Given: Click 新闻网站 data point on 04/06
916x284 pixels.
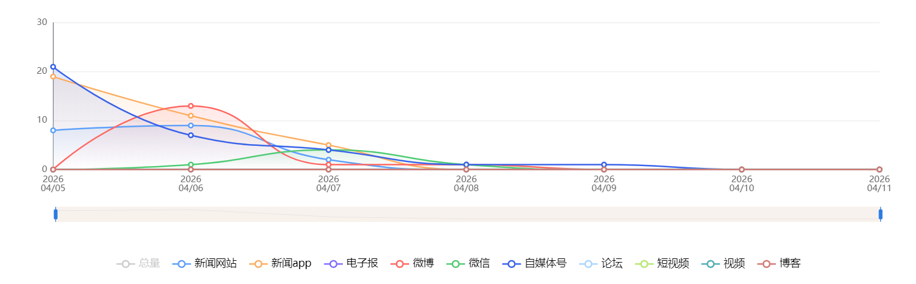Looking at the screenshot, I should pyautogui.click(x=191, y=126).
